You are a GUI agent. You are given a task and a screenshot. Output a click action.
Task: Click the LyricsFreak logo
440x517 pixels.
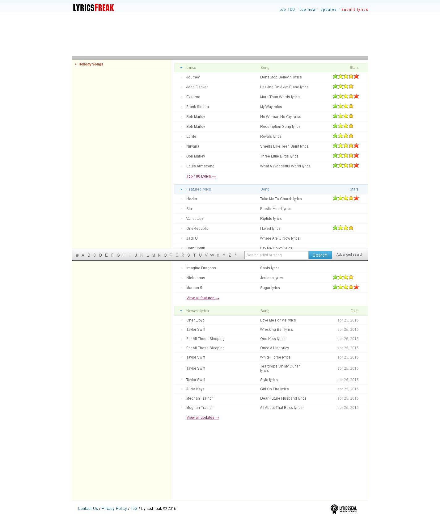[93, 8]
